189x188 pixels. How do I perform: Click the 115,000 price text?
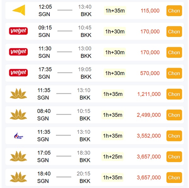150,11
